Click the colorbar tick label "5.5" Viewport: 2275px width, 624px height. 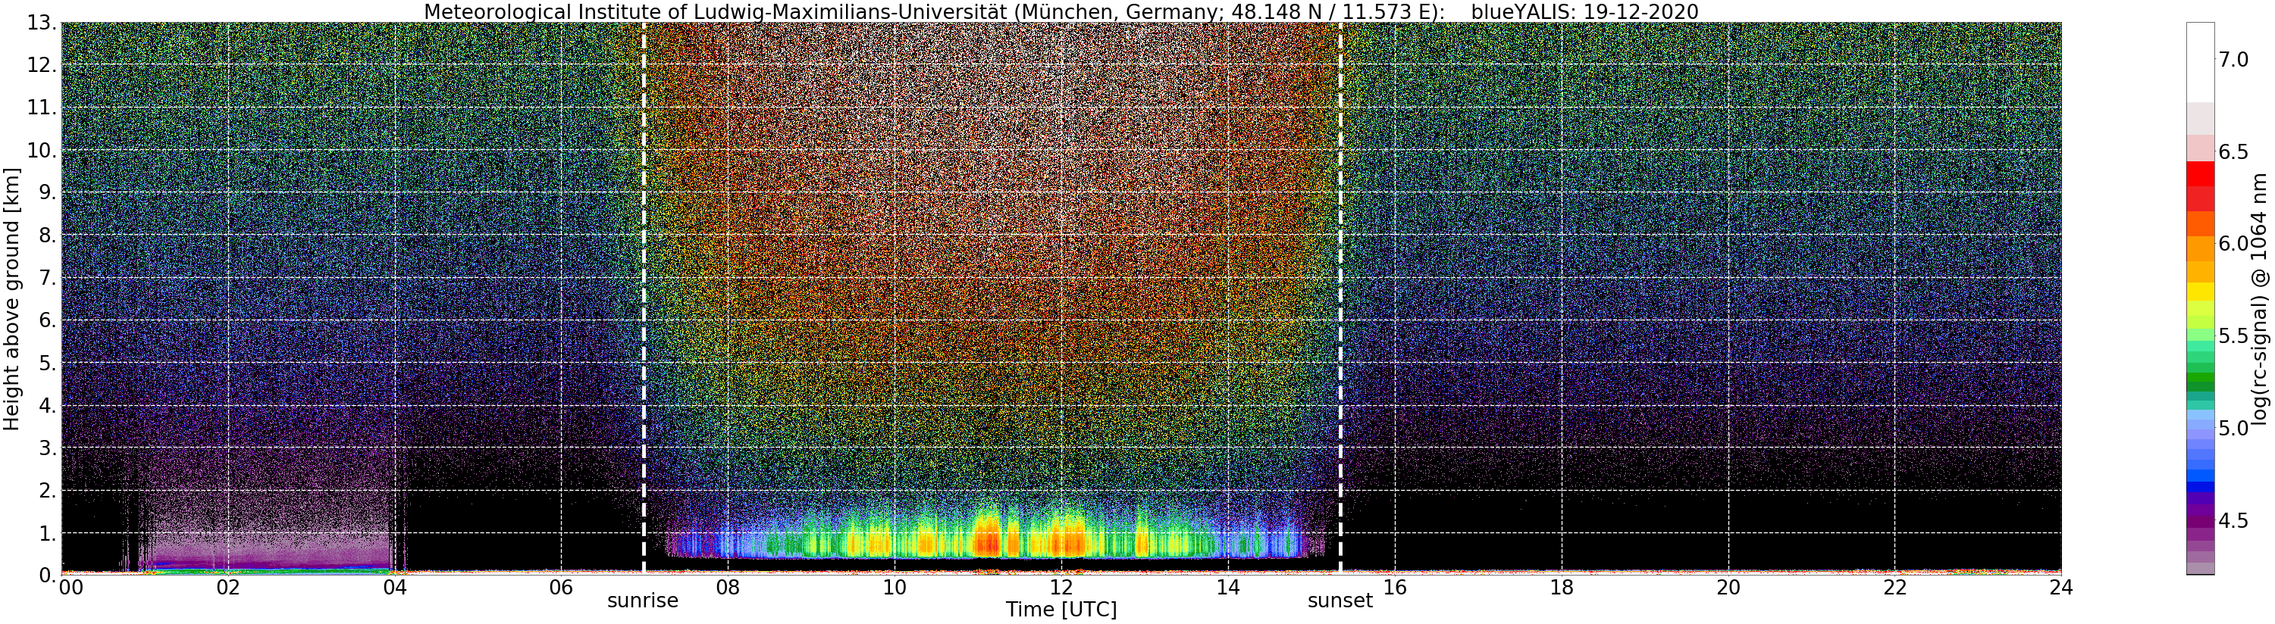[2233, 336]
